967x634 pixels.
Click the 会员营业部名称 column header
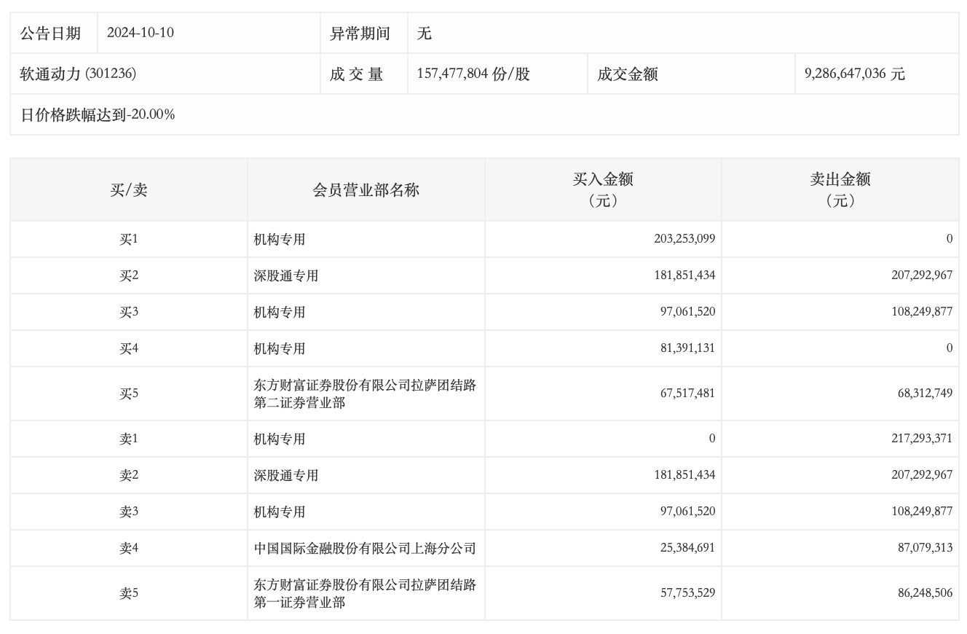[x=366, y=190]
